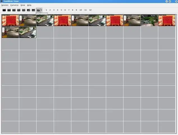Select the dark thumbnail with timestamp overlay
This screenshot has height=135, width=178.
tap(149, 20)
